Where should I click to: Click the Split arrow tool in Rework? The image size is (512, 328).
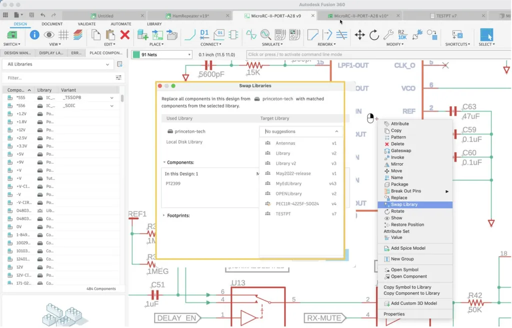327,35
